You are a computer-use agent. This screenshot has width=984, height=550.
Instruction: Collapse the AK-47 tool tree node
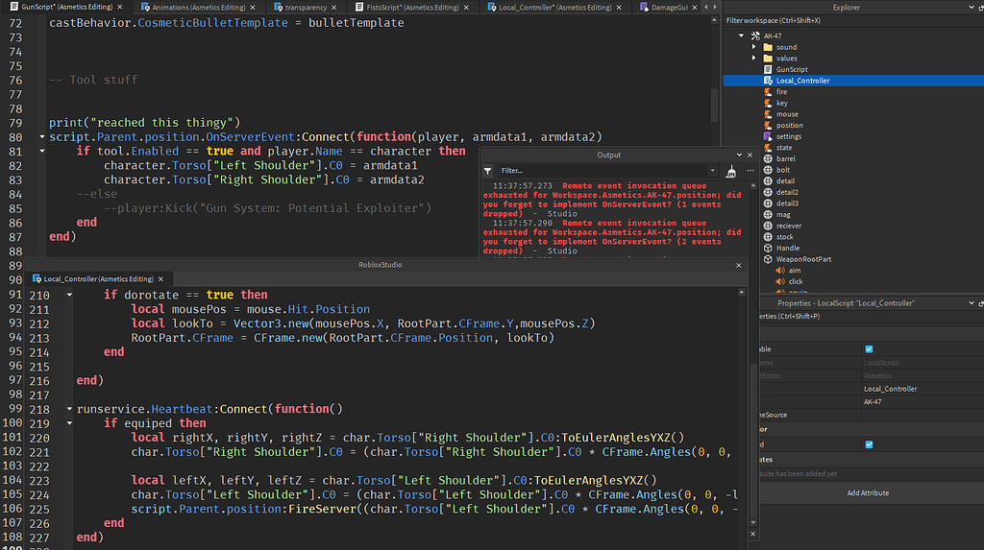coord(742,36)
